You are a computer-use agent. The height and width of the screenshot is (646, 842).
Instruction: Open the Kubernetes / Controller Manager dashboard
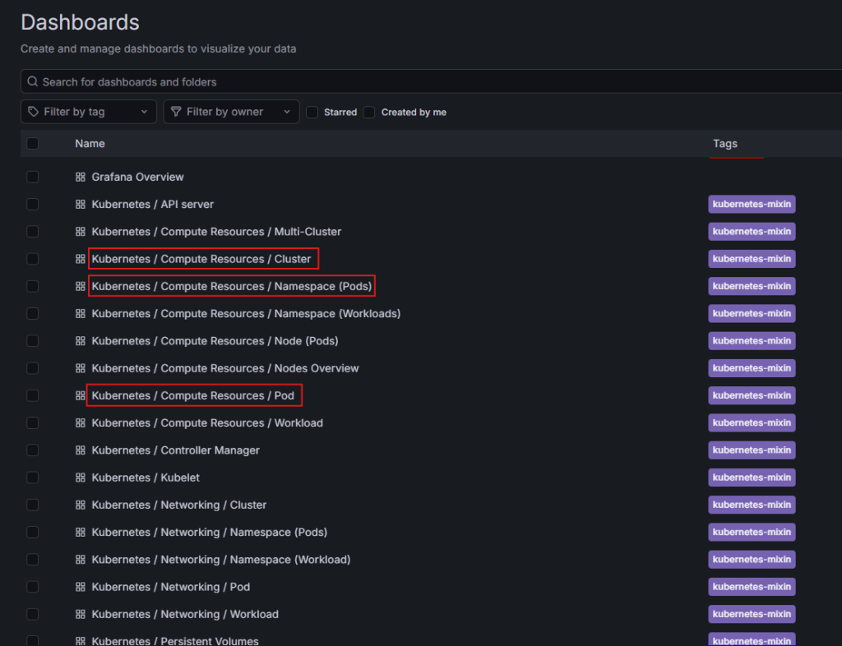(x=176, y=450)
